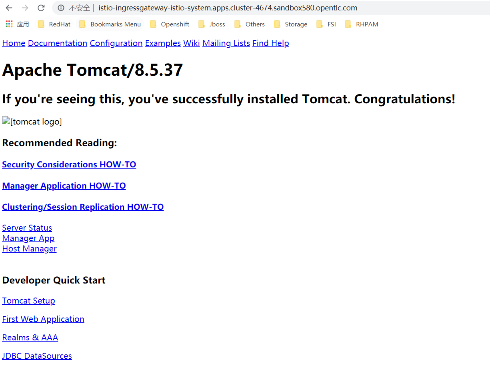Screen dimensions: 490x366
Task: Open Security Considerations HOW-TO
Action: click(x=69, y=165)
